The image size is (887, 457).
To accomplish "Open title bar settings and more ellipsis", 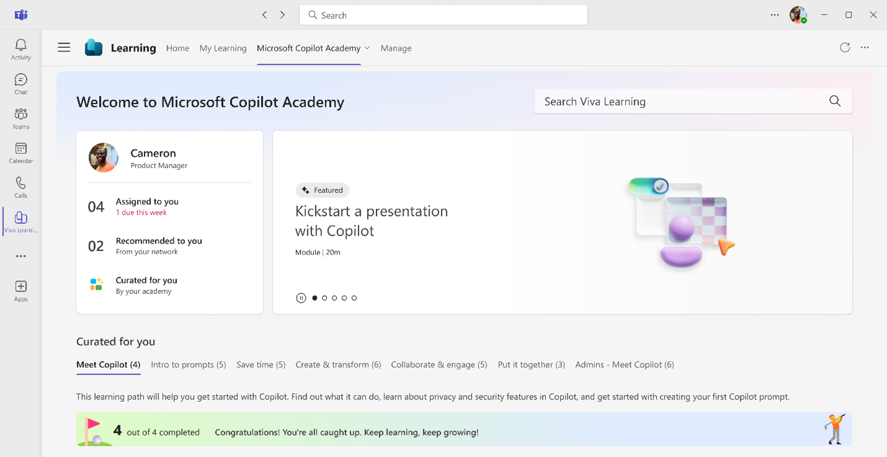I will 775,15.
